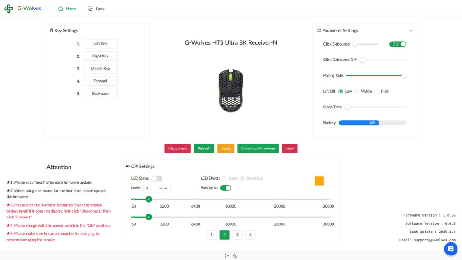Increase DPI level with plus icon
Screen dimensions: 462x260
click(x=166, y=188)
